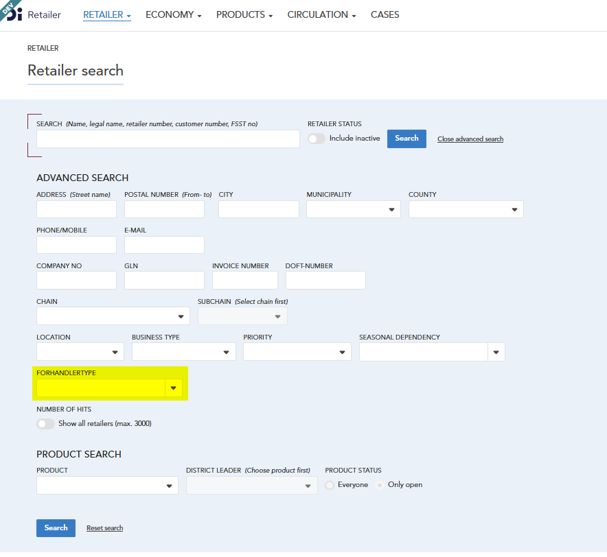Click the SEASONAL DEPENDENCY text box
This screenshot has width=607, height=557.
tap(424, 352)
